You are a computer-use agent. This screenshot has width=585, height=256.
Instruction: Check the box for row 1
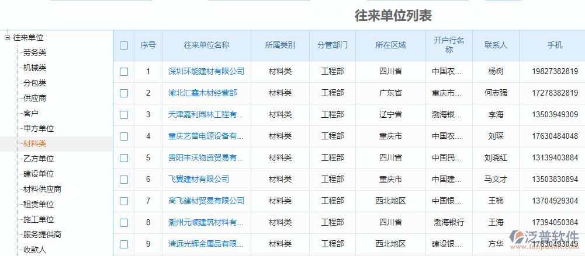click(124, 72)
